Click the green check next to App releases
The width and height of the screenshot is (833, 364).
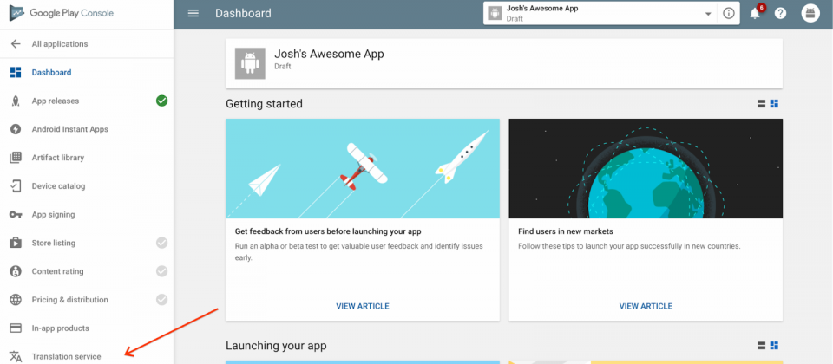pyautogui.click(x=162, y=101)
